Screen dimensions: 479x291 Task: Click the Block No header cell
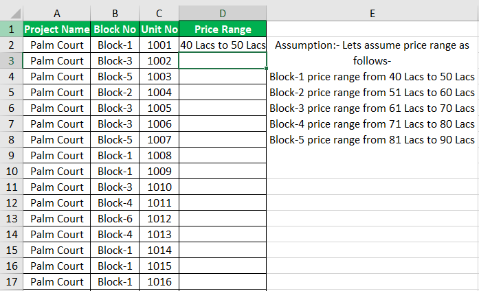(115, 29)
